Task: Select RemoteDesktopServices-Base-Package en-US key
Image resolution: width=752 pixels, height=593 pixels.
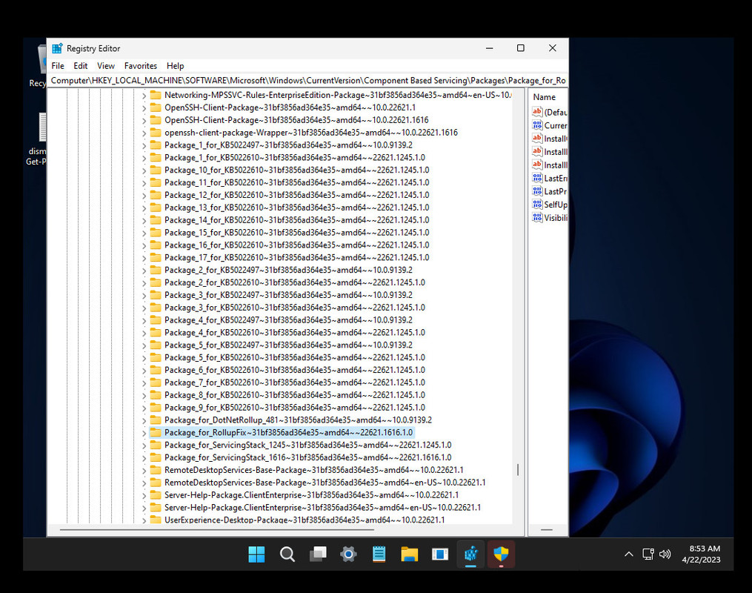Action: pos(325,482)
